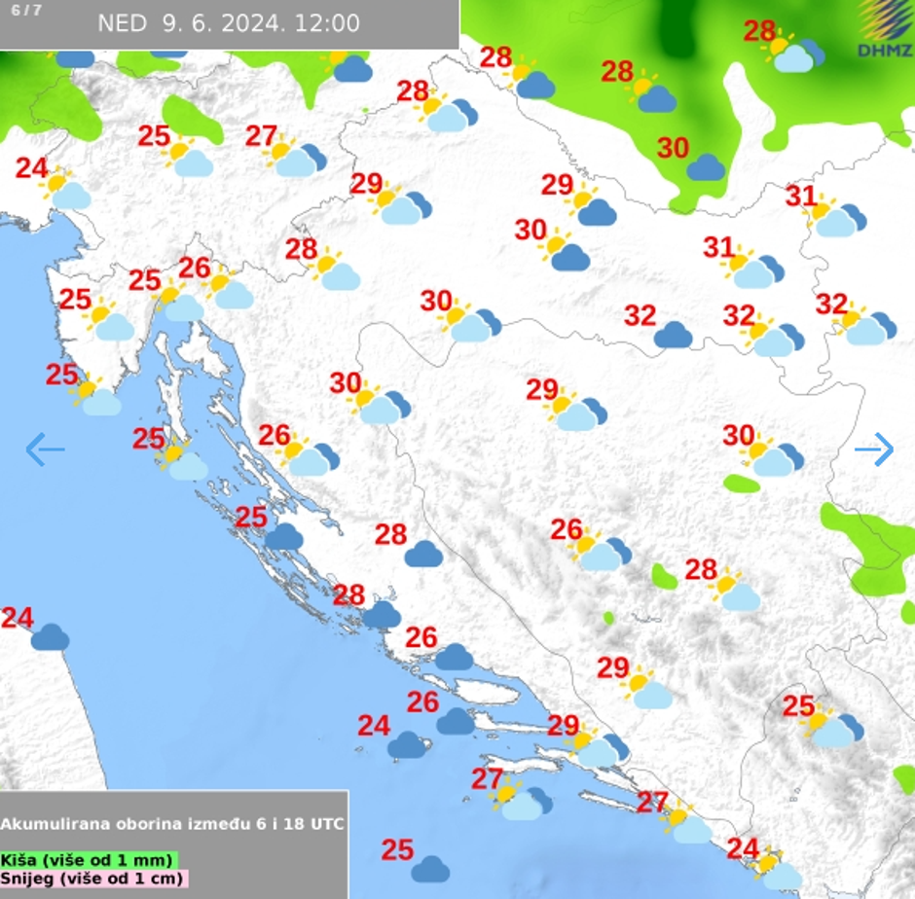Screen dimensions: 915x899
Task: Select the sunny icon beside 24 at the southern coast tip
Action: coord(777,869)
